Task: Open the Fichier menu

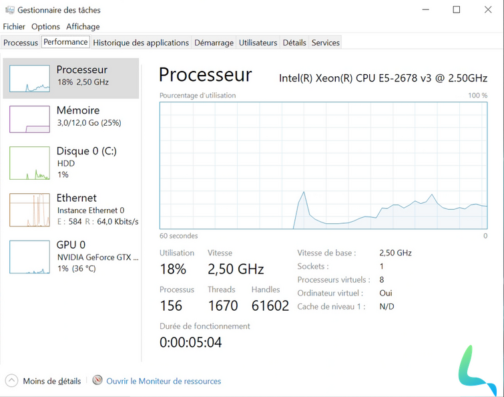Action: point(14,27)
